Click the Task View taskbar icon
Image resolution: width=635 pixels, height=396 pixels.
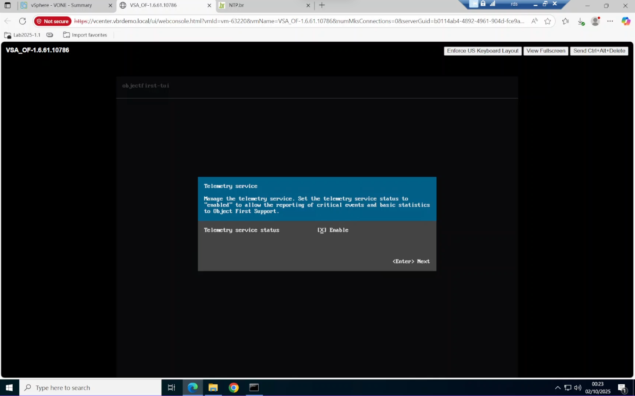pos(171,388)
